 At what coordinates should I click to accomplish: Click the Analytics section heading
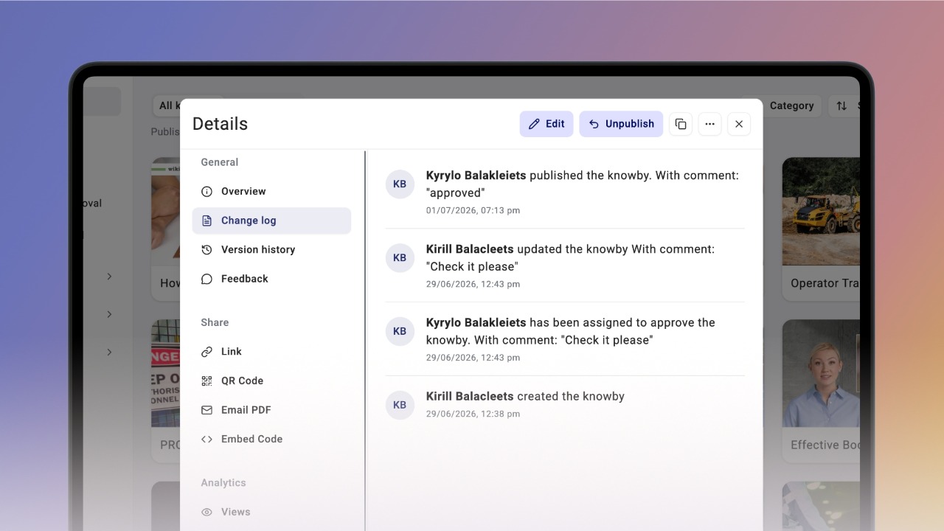[223, 483]
